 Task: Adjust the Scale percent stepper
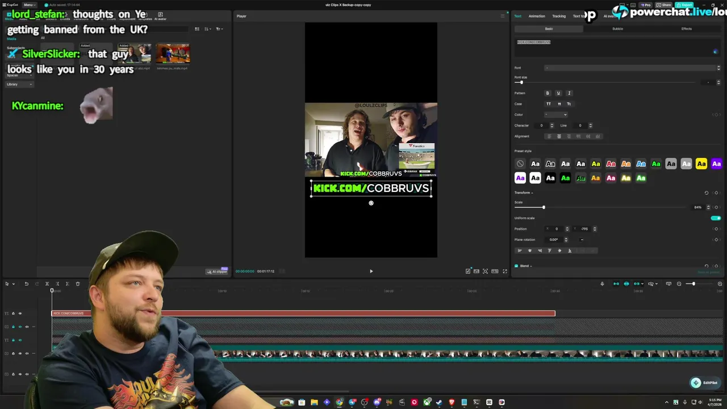click(x=708, y=207)
